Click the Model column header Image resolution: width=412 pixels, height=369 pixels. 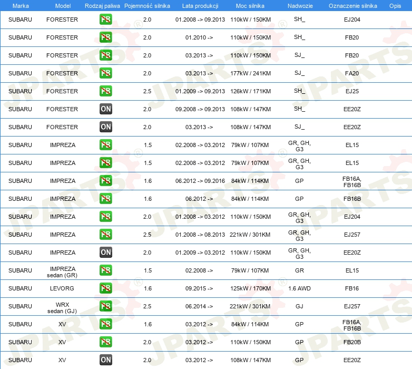click(63, 6)
